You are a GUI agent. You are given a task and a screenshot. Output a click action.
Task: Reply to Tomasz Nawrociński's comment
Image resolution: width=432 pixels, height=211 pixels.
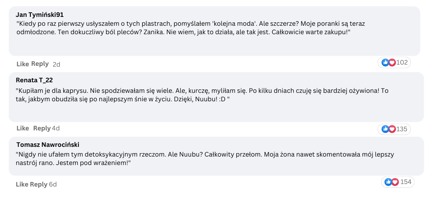tap(38, 184)
